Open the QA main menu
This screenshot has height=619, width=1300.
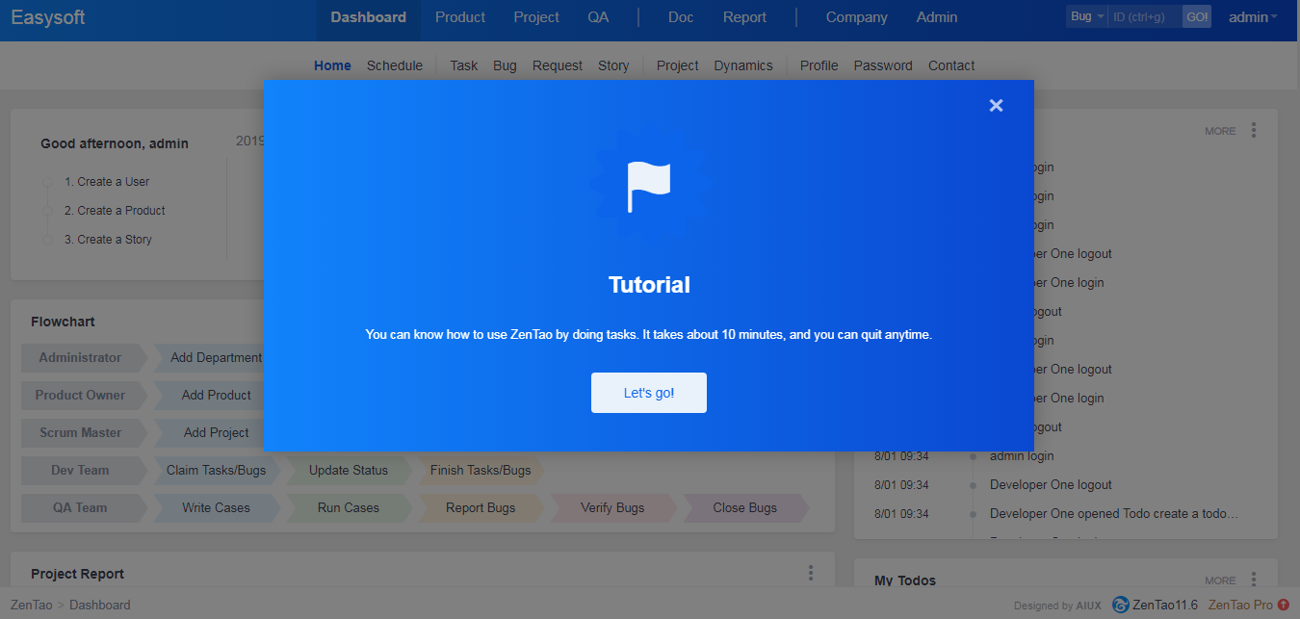598,17
